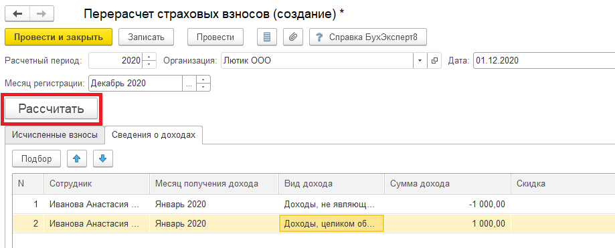Decrease the Месяц регистрации month
Viewport: 615px width, 248px height.
pos(203,87)
